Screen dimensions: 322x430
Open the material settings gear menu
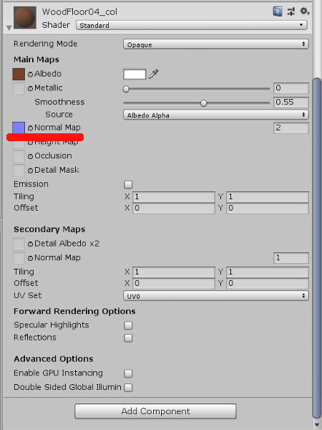click(x=304, y=11)
